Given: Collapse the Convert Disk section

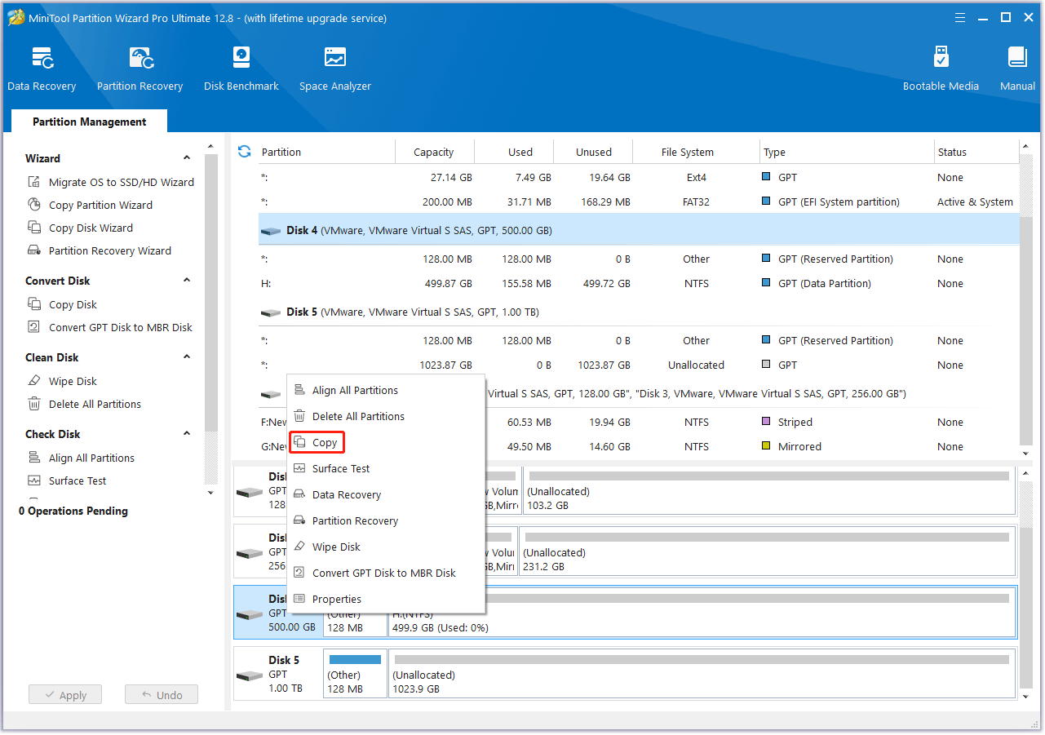Looking at the screenshot, I should 187,281.
